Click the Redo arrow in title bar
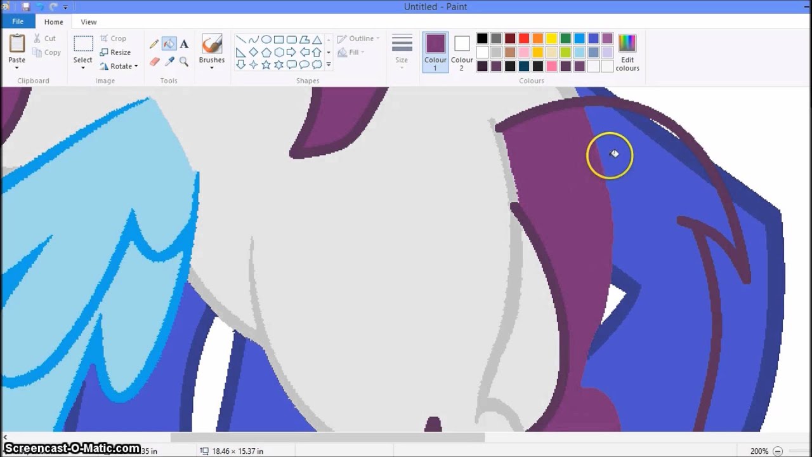This screenshot has width=812, height=457. click(x=53, y=7)
